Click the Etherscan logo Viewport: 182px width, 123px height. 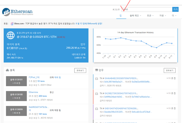tap(18, 12)
